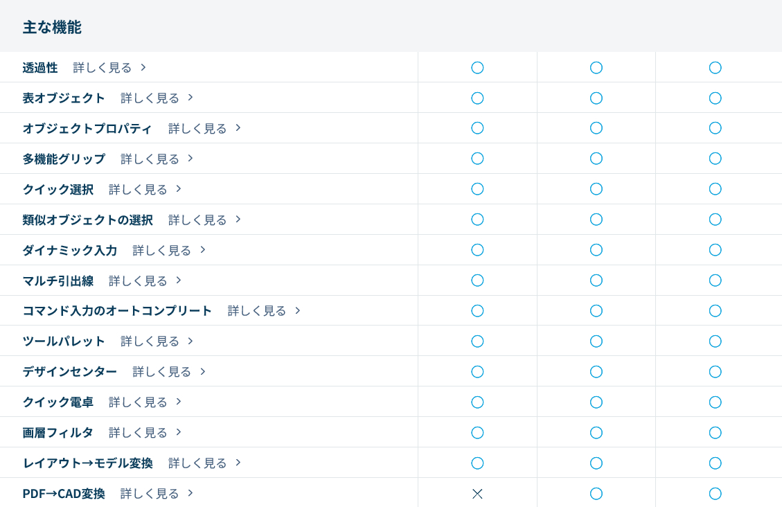The image size is (782, 507).
Task: View details for 画層フィルタ
Action: [x=138, y=432]
